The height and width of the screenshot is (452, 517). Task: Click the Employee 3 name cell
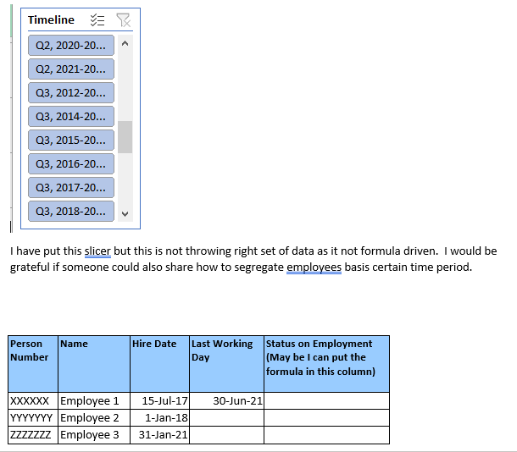[94, 435]
